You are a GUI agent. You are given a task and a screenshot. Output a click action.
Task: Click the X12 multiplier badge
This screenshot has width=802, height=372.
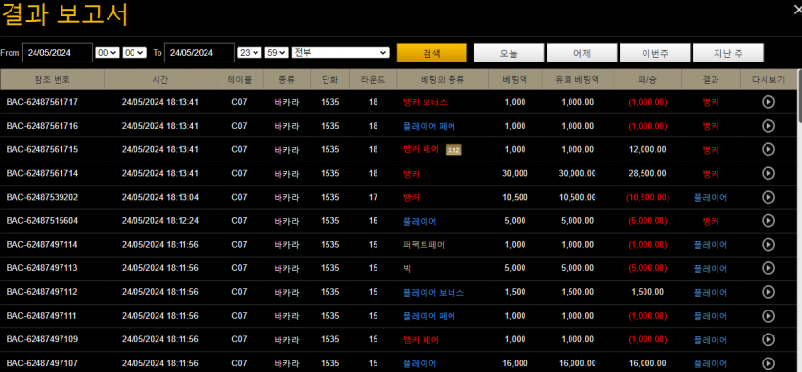point(453,149)
